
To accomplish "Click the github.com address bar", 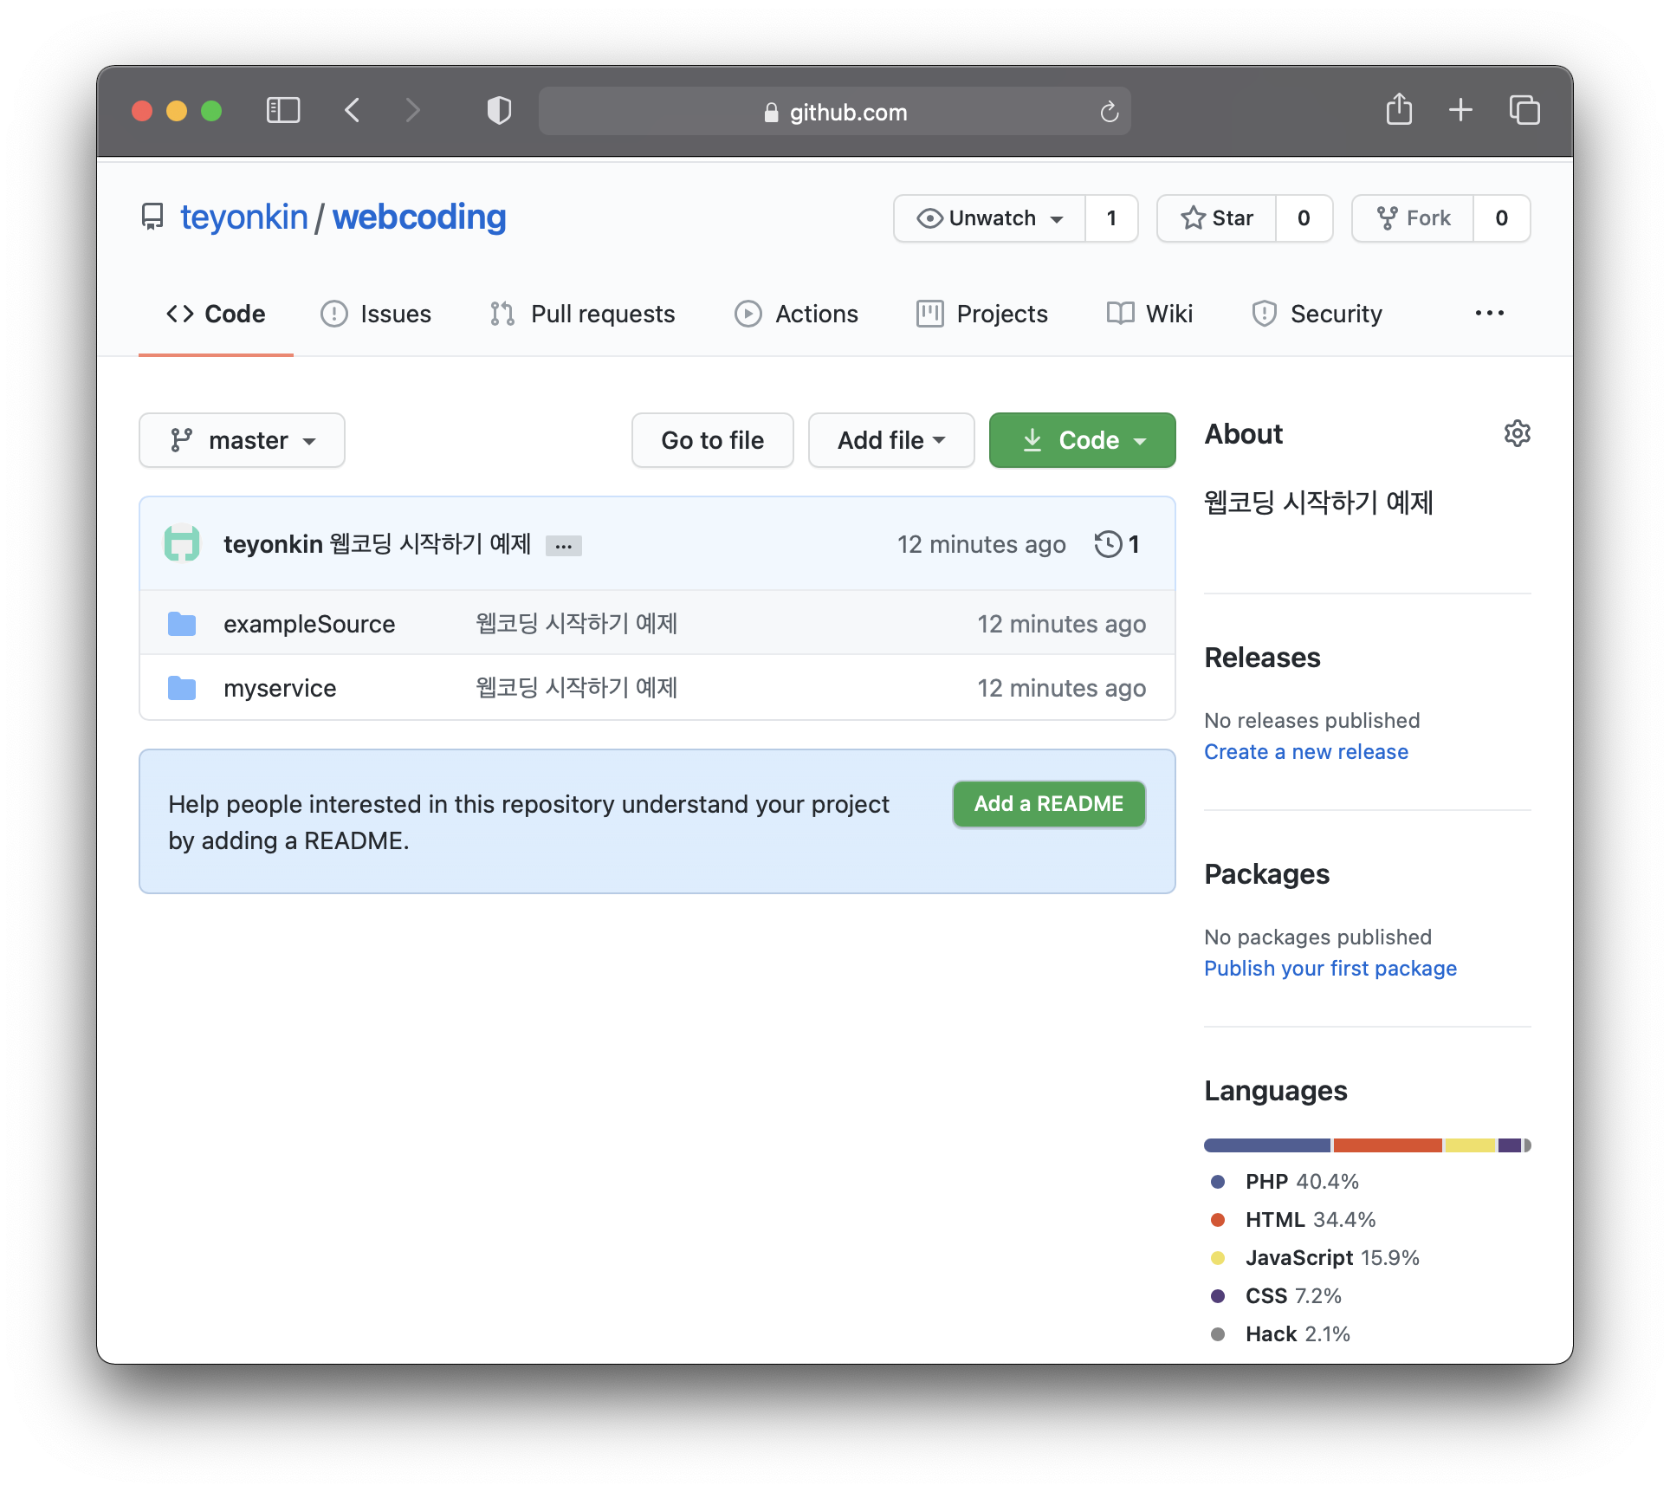I will [834, 112].
